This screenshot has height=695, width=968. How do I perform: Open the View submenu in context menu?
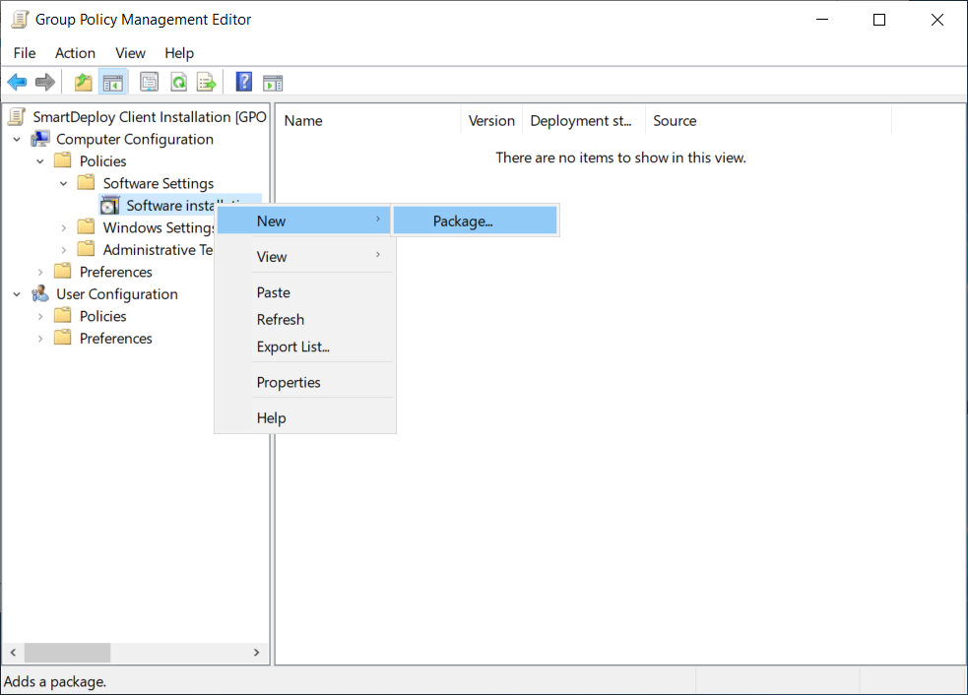pos(303,257)
